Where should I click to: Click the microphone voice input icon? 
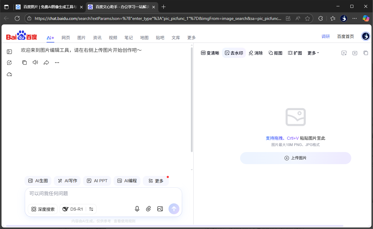pyautogui.click(x=137, y=209)
